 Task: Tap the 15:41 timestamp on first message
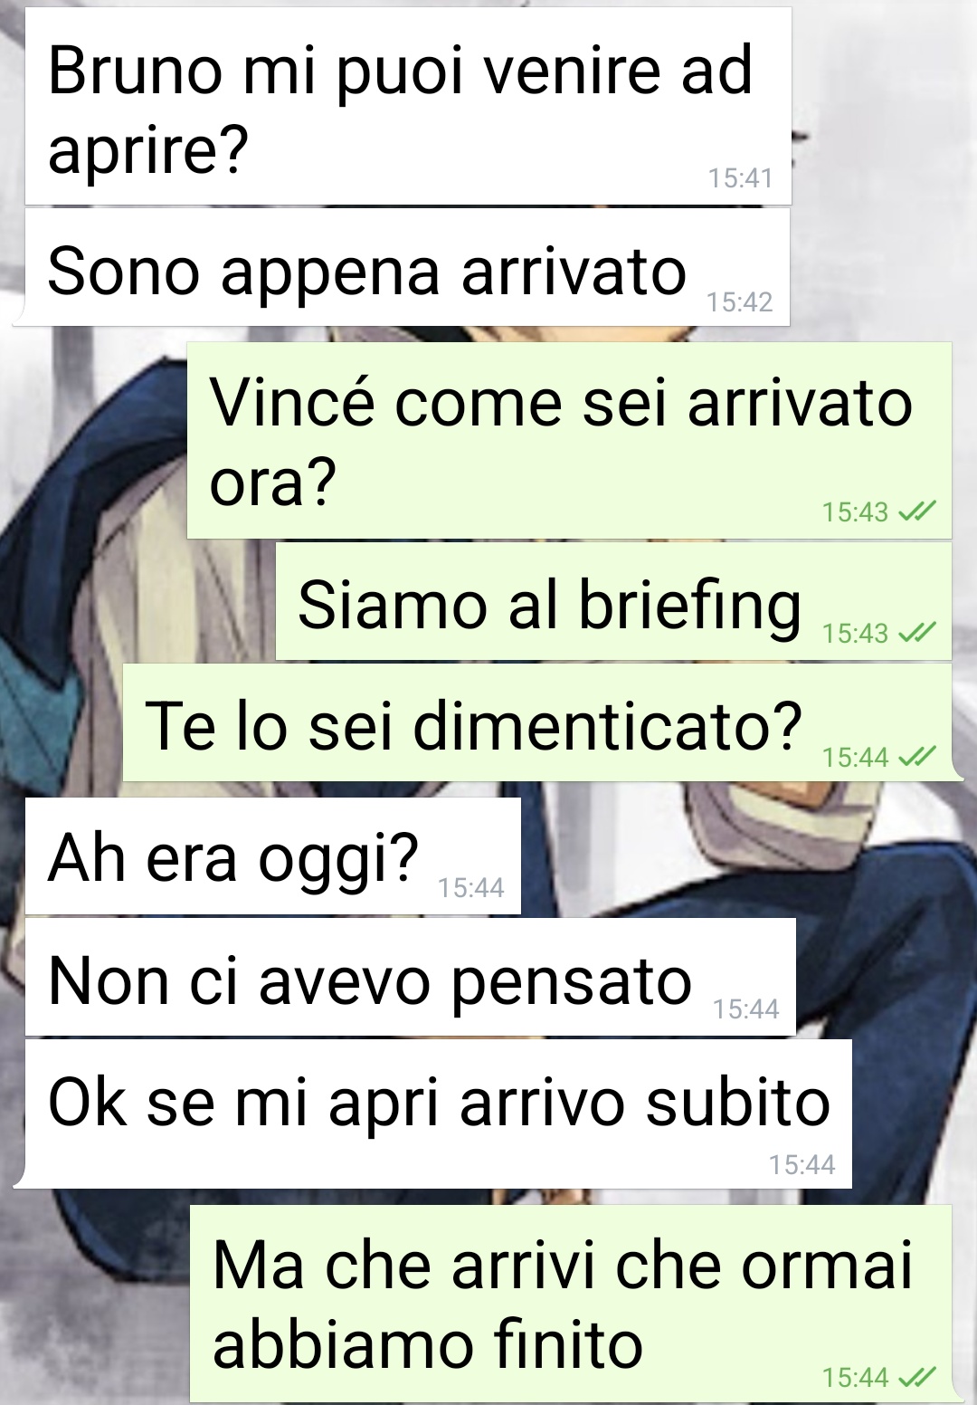tap(741, 178)
